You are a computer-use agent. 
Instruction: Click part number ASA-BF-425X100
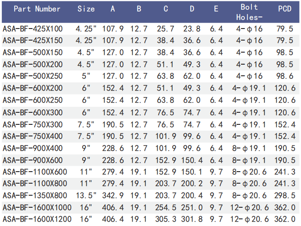click(x=33, y=29)
